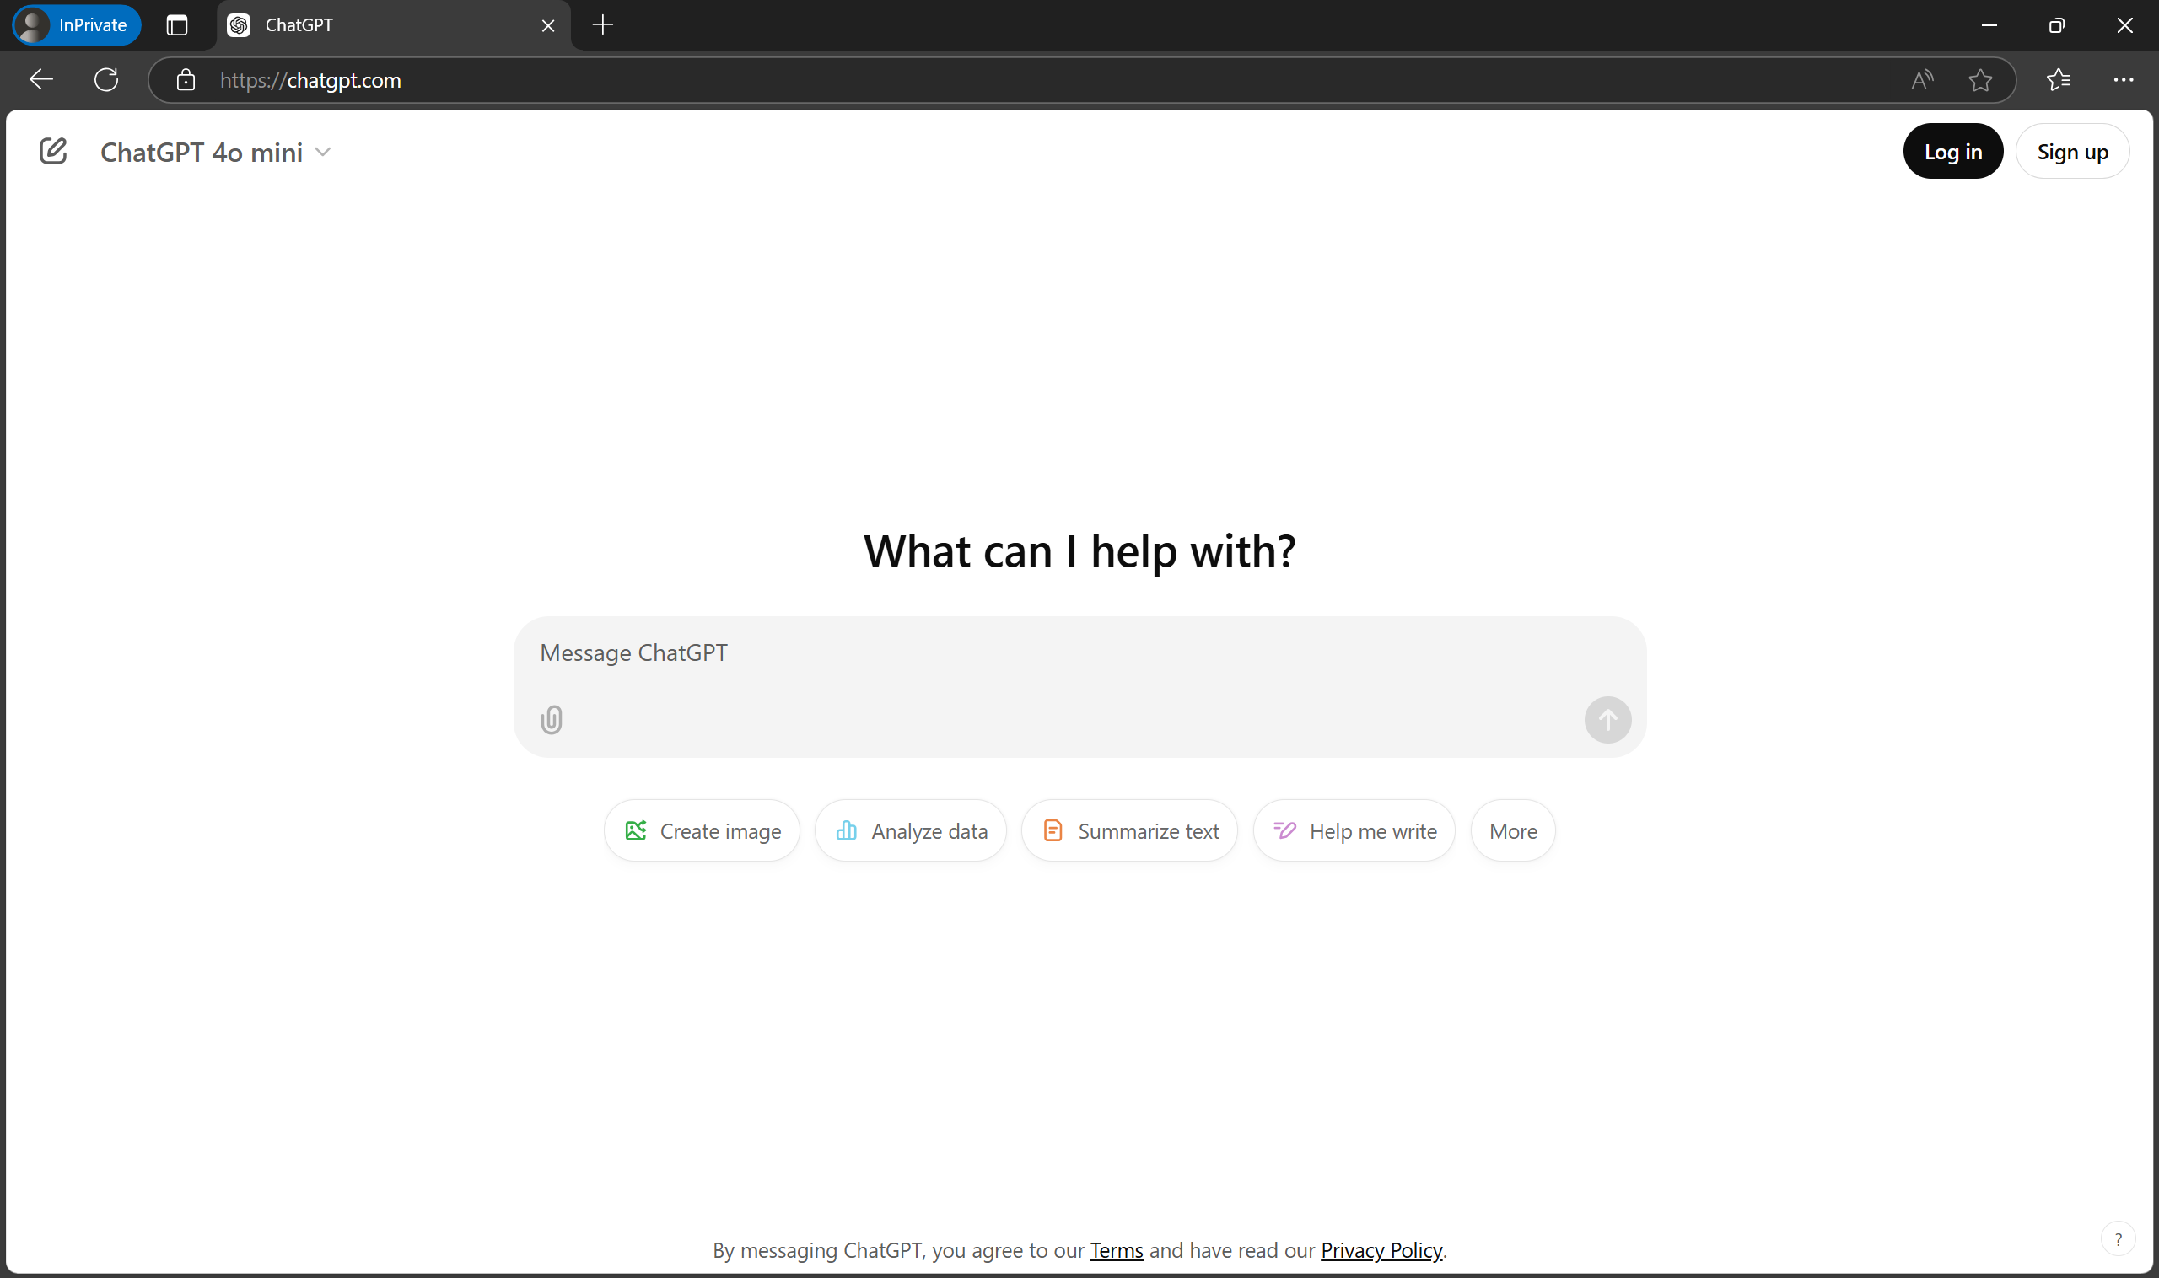Select the Analyze data action
The width and height of the screenshot is (2159, 1278).
pyautogui.click(x=911, y=830)
